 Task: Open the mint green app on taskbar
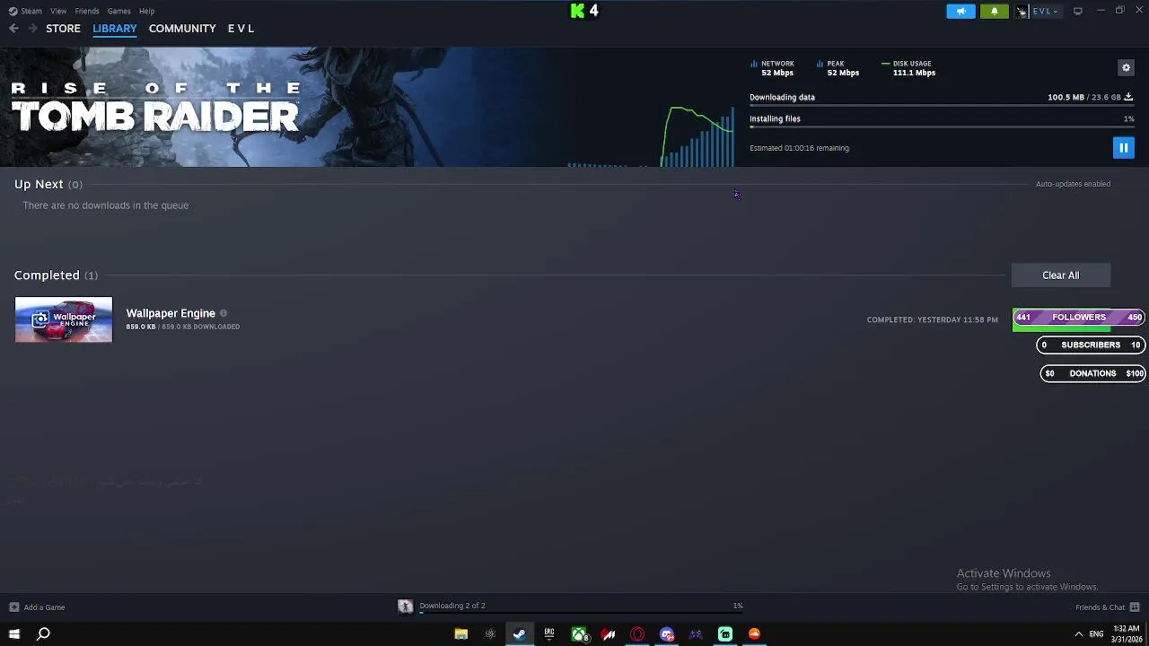click(x=725, y=634)
